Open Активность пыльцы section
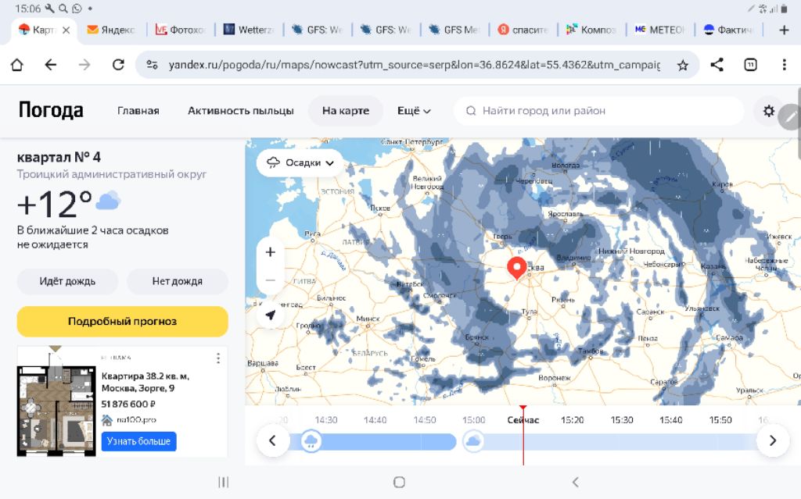801x499 pixels. [x=241, y=111]
